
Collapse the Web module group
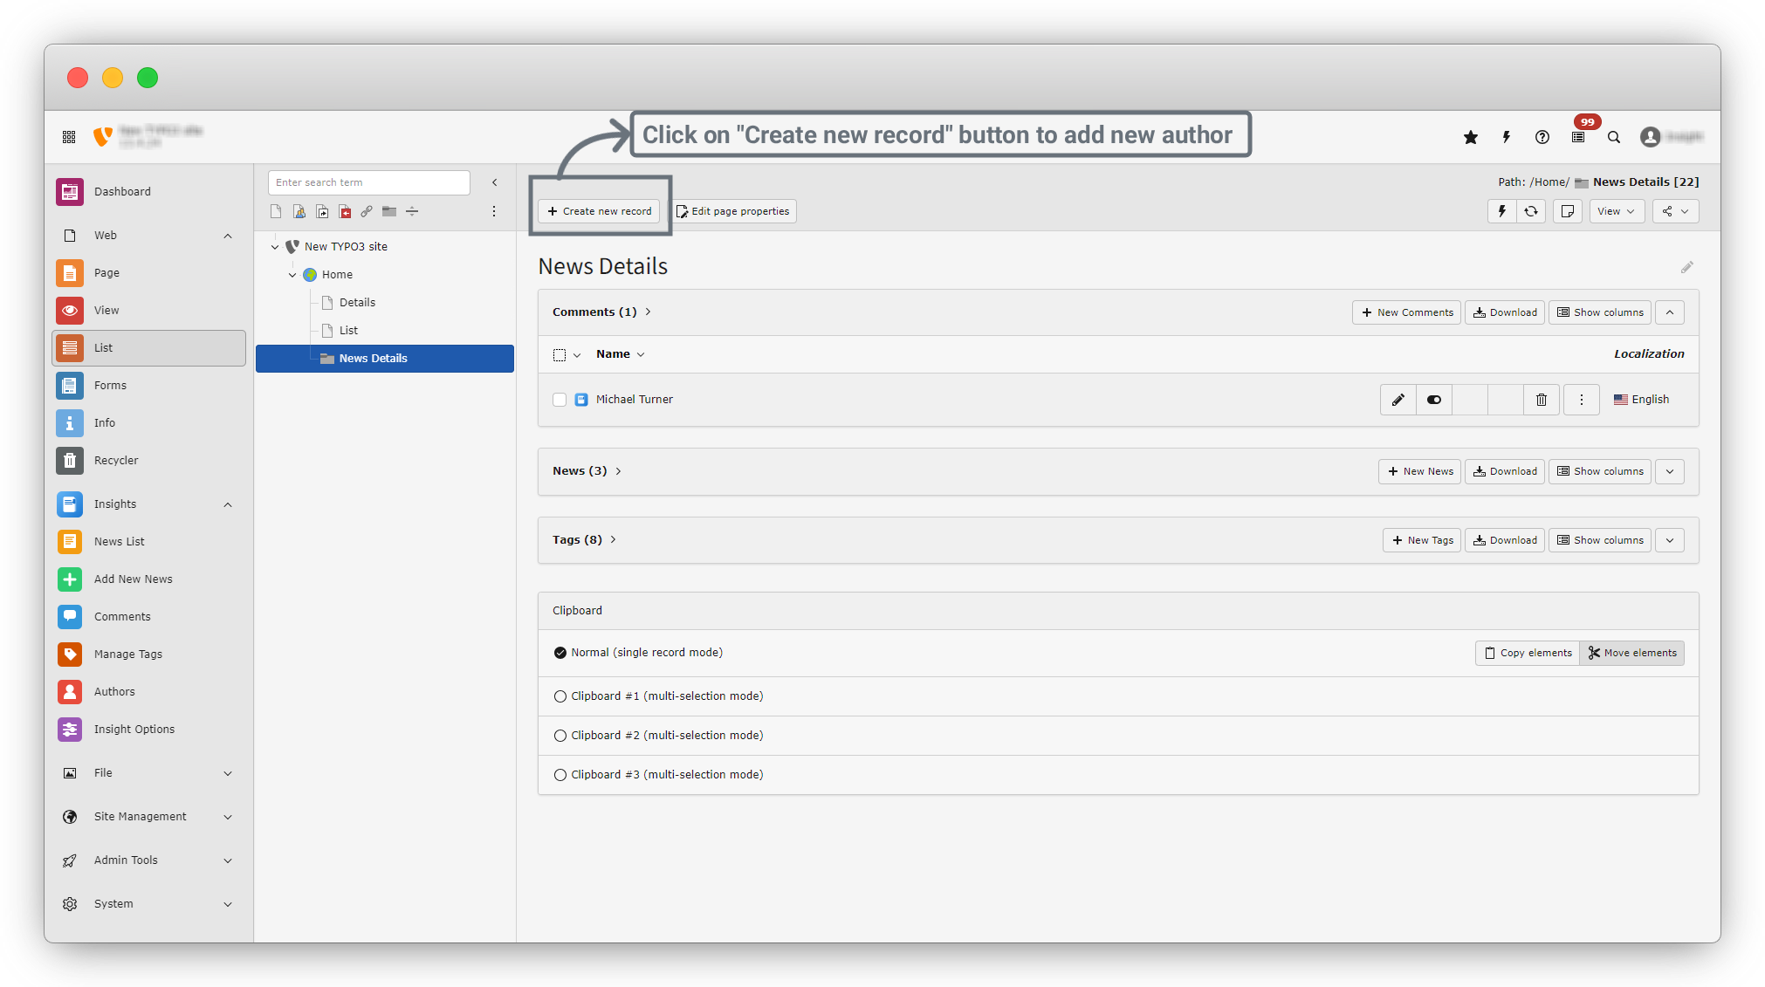(x=228, y=236)
